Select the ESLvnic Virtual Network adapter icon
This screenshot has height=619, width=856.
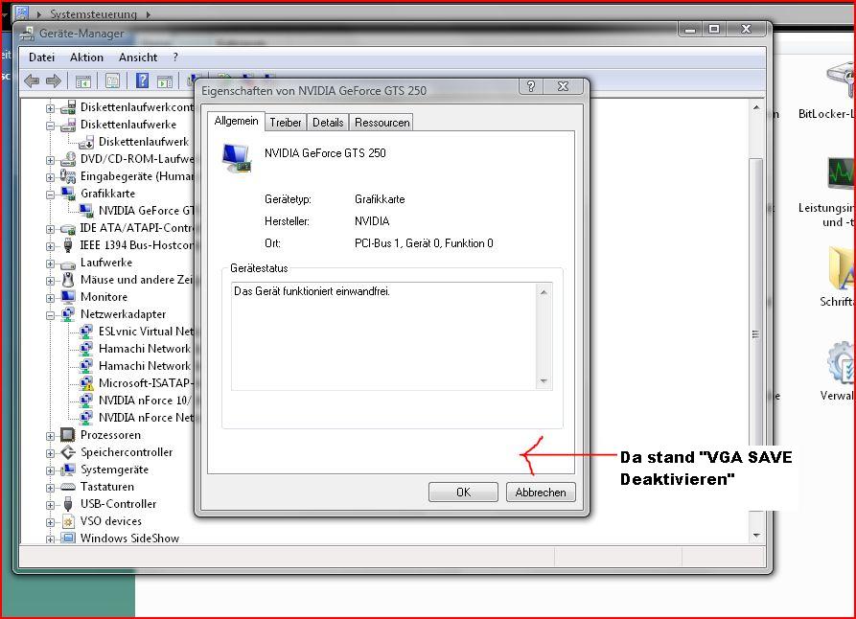tap(86, 332)
